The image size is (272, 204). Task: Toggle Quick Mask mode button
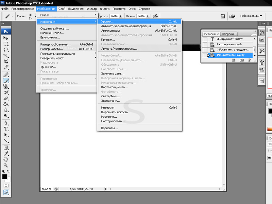6,186
